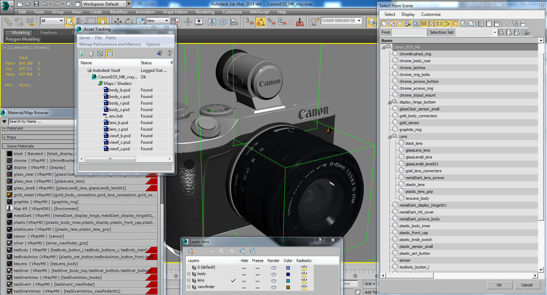Screen dimensions: 547x295
Task: Click Search by Name field in Material Browser
Action: 41,121
